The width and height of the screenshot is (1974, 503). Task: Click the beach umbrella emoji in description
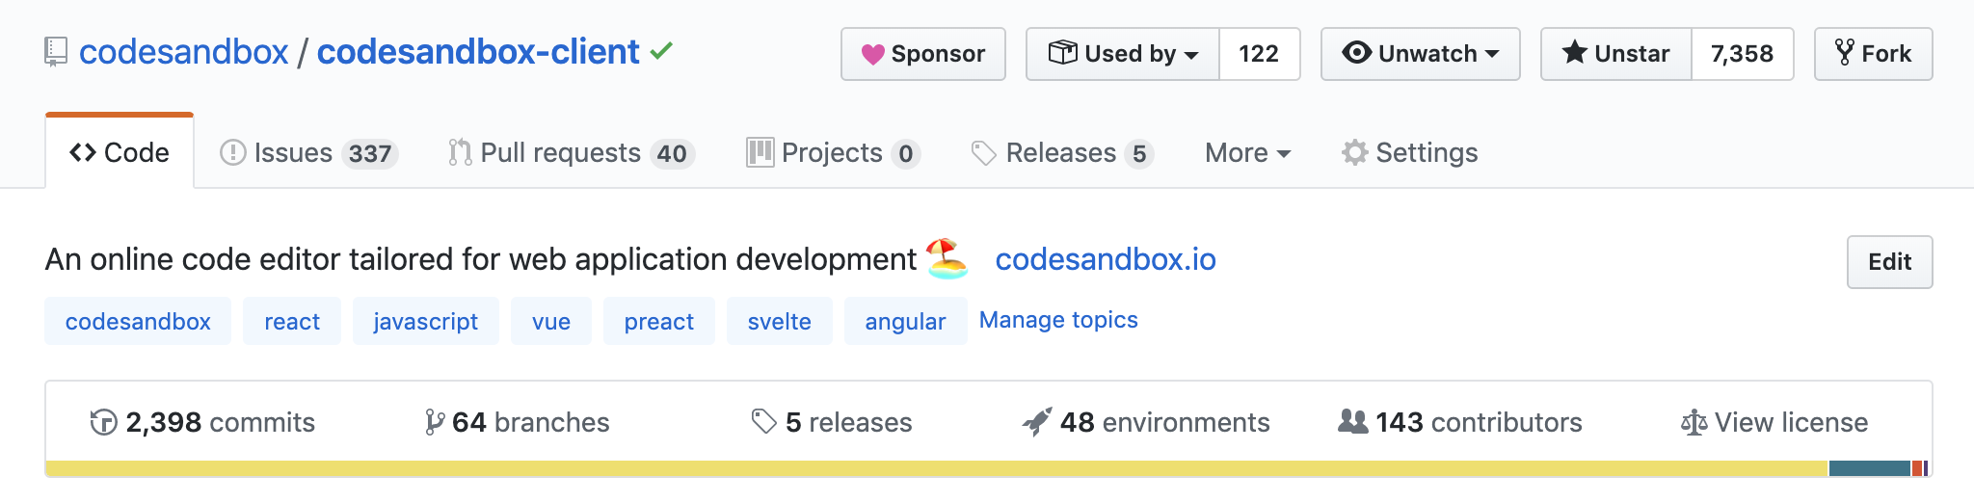(x=947, y=258)
